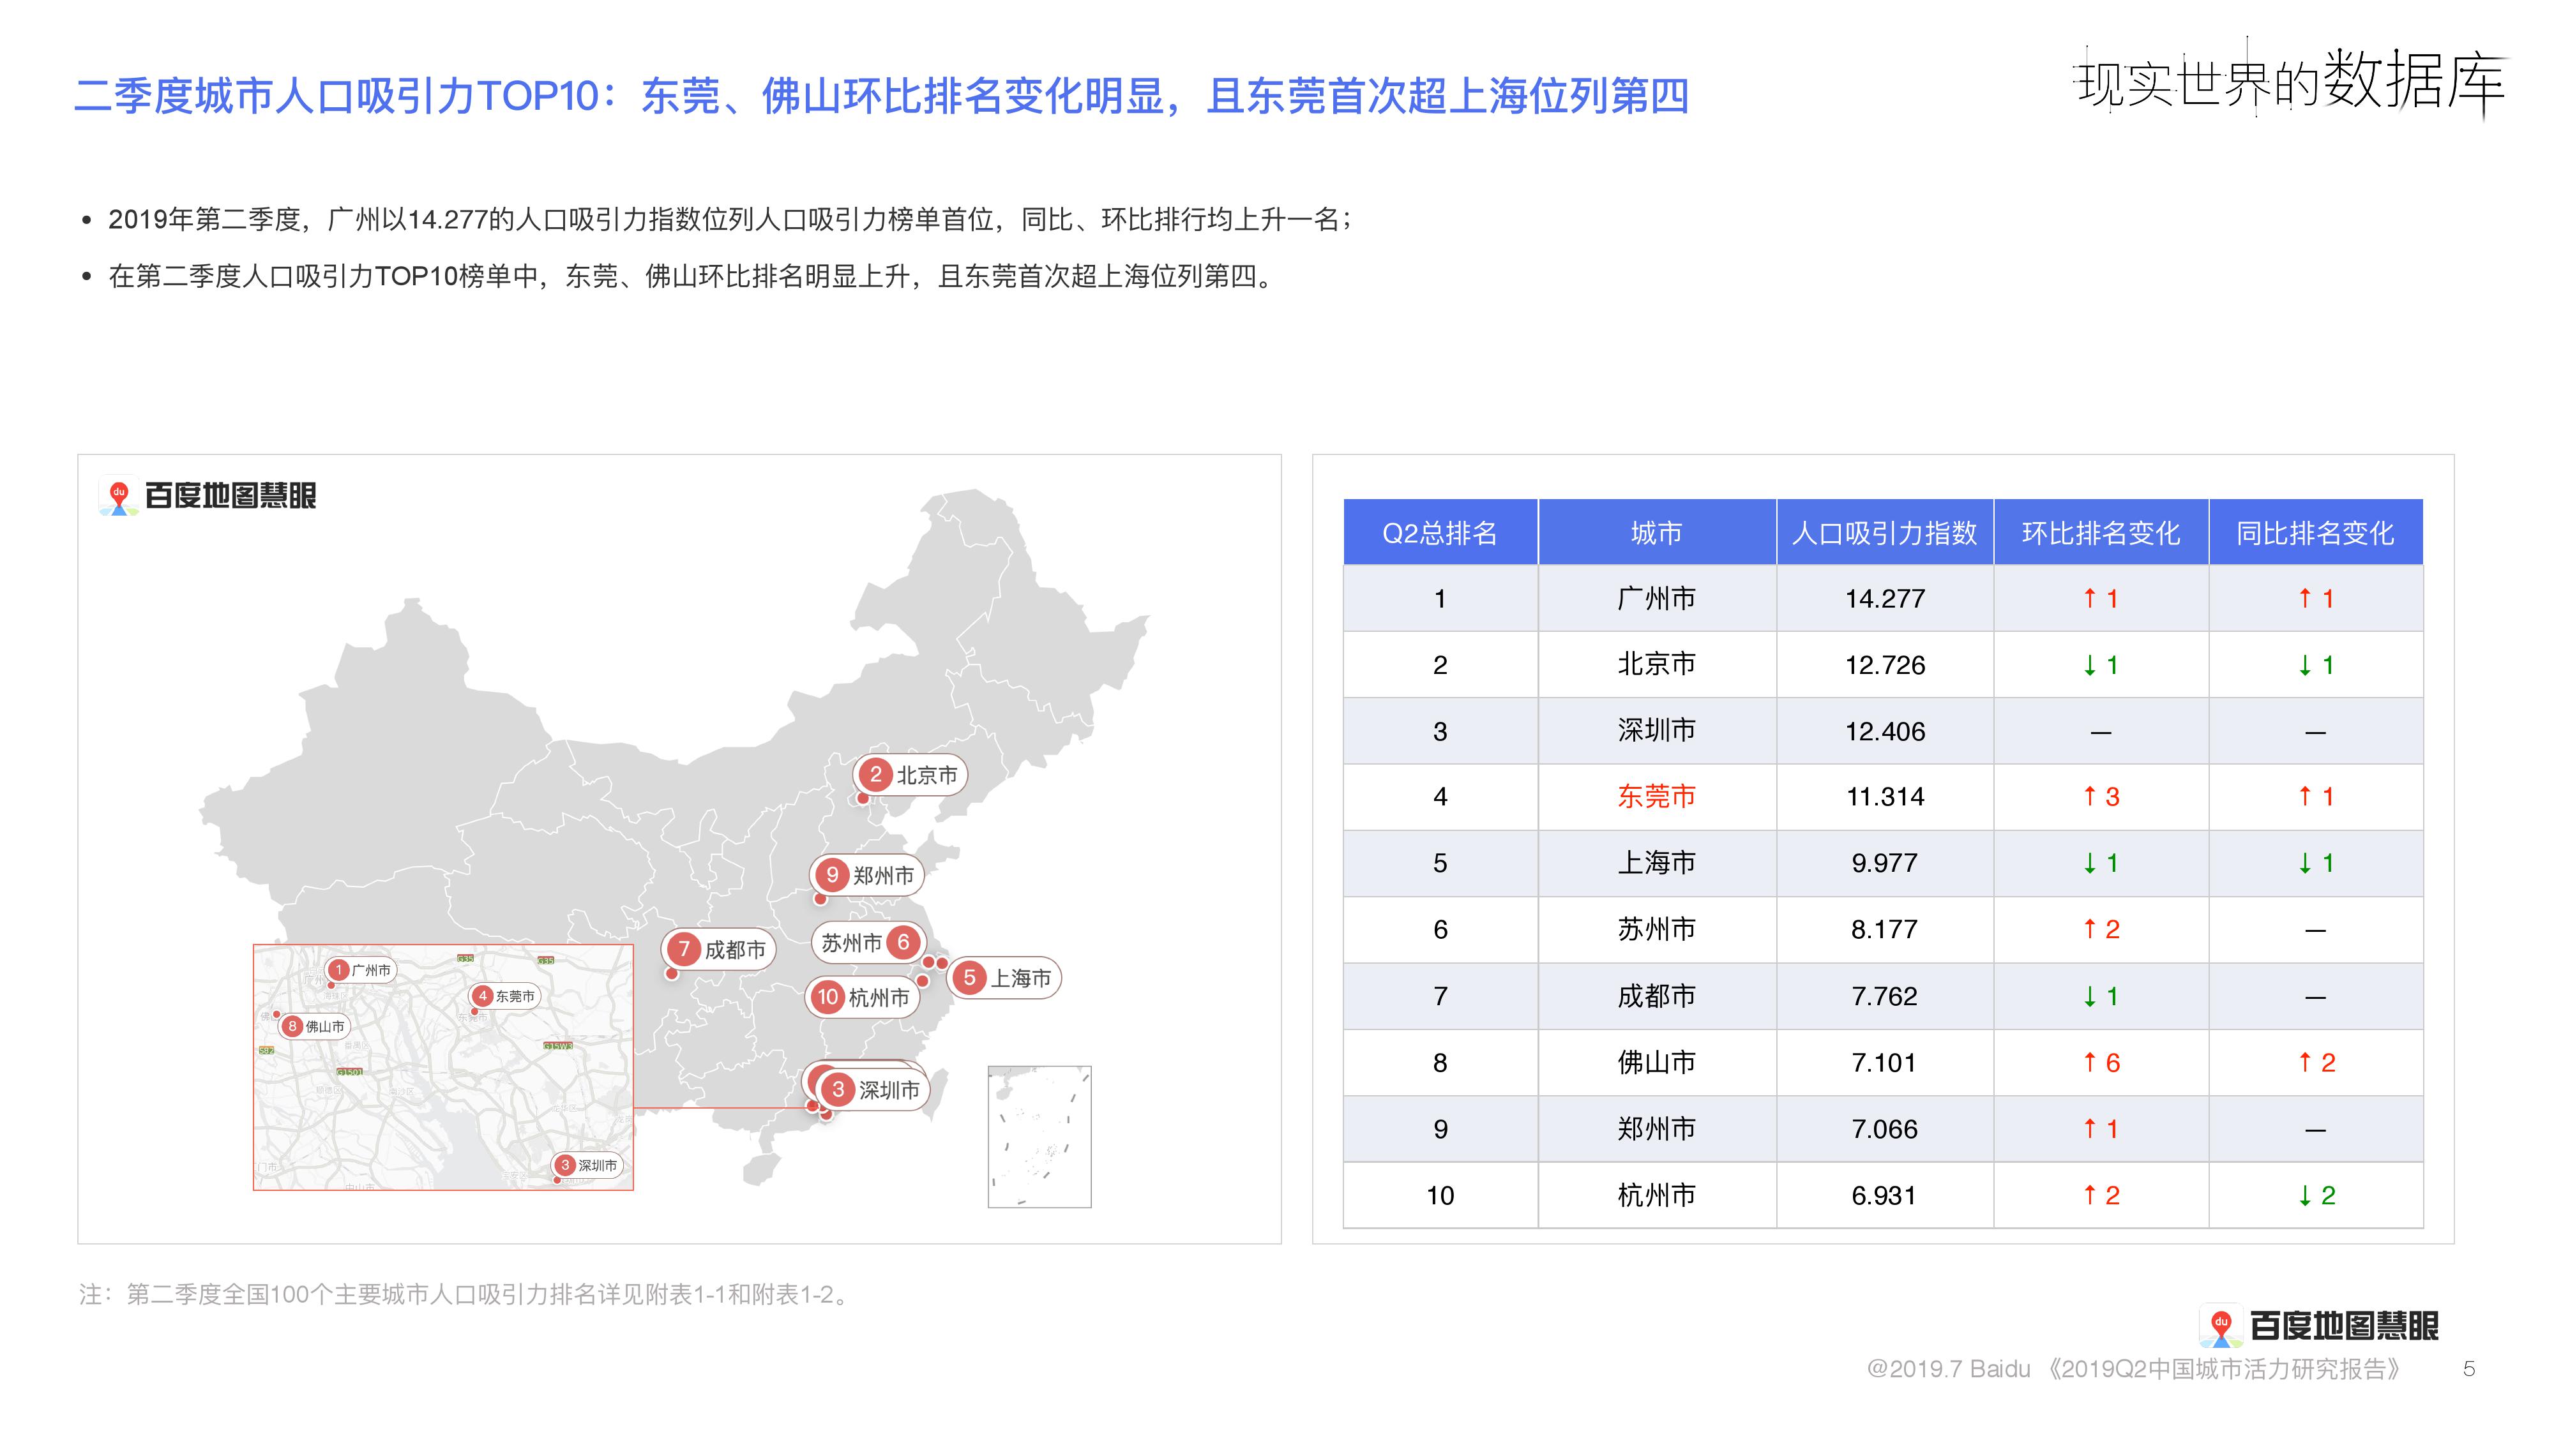Click the 环比排名变化 column header

point(2100,533)
